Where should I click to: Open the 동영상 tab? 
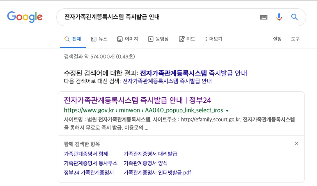(158, 39)
